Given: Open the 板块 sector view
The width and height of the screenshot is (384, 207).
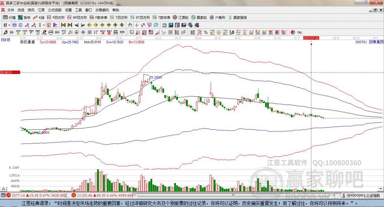Looking at the screenshot, I should (24, 18).
